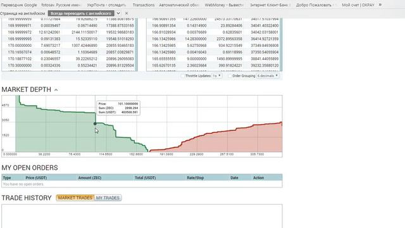405x228 pixels.
Task: Open the УкрПочта bookmark
Action: pos(106,5)
